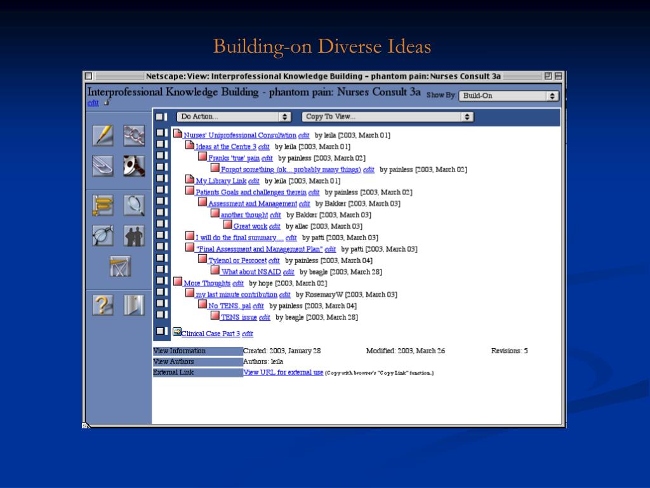
Task: Click the yellow signpost views icon
Action: coord(102,205)
